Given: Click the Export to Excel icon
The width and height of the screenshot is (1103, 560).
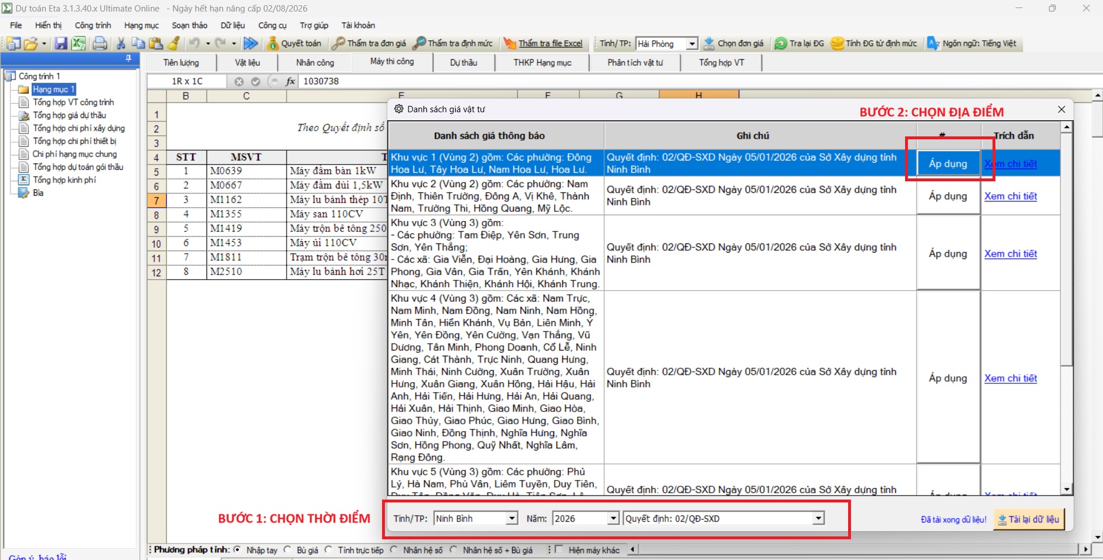Looking at the screenshot, I should click(78, 44).
